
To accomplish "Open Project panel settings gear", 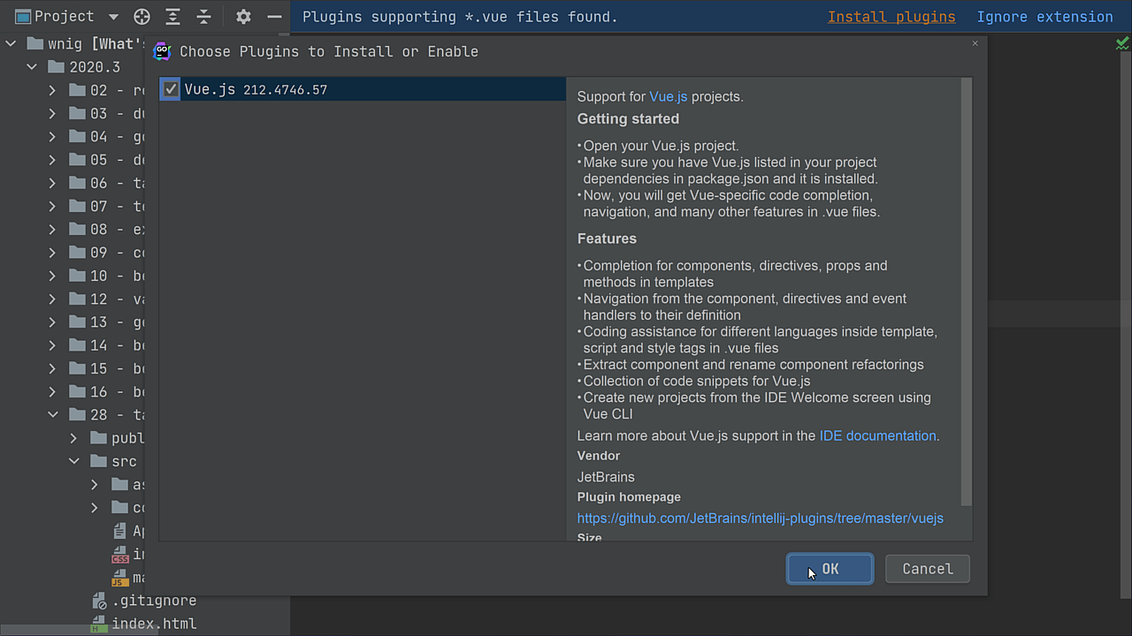I will coord(243,17).
